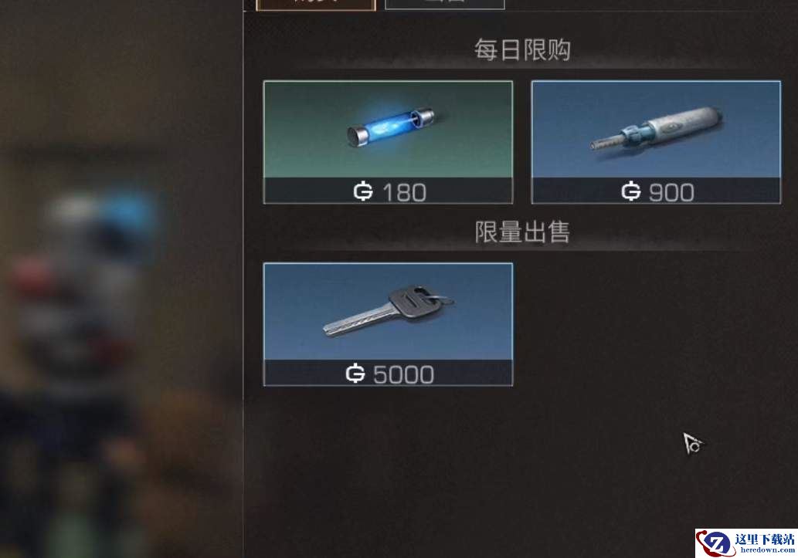
Task: Open the unselected tab beside the highlighted one
Action: (x=445, y=4)
